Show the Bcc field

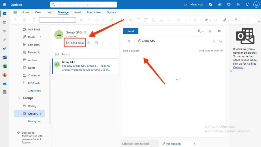click(x=220, y=41)
